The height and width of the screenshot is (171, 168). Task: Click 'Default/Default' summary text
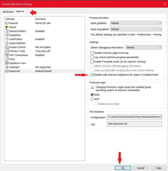click(43, 71)
